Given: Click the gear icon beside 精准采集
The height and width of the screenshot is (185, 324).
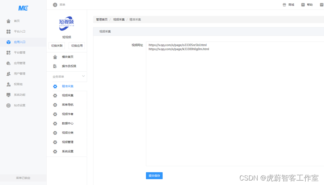Looking at the screenshot, I should [x=55, y=86].
